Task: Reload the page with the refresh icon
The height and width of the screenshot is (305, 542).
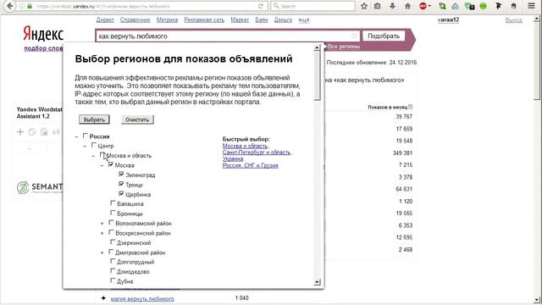Action: coord(261,6)
